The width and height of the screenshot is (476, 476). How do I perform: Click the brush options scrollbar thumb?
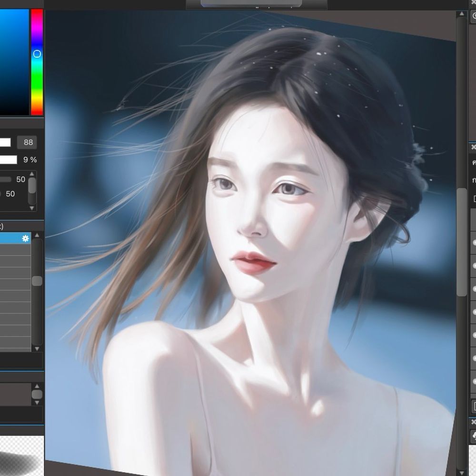[x=32, y=186]
